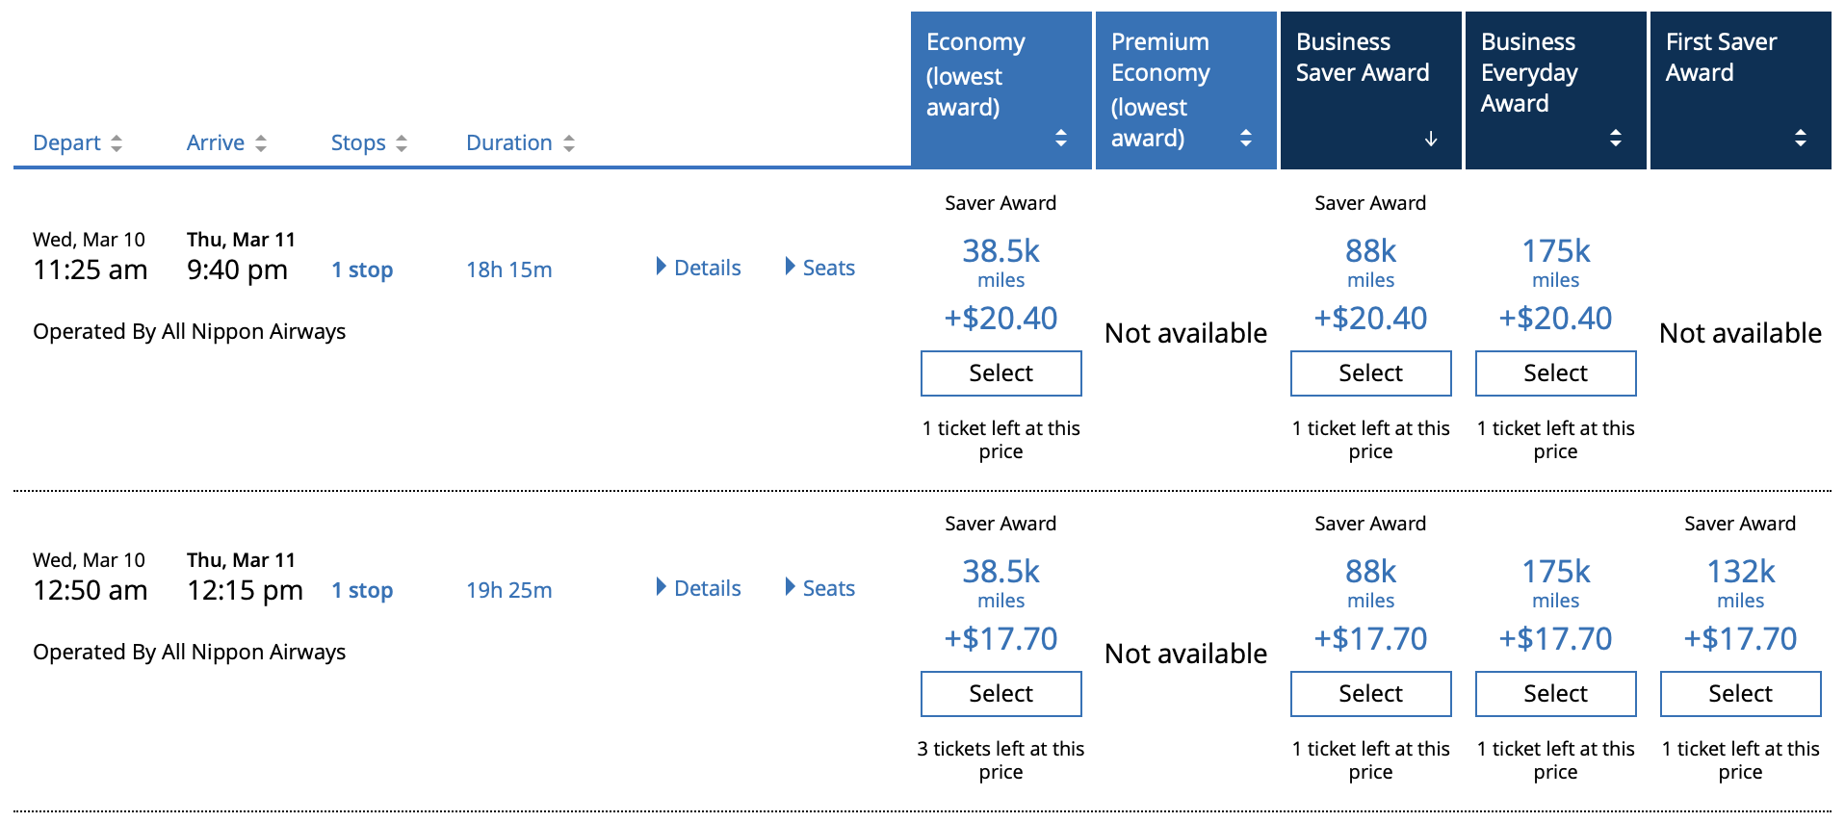
Task: Sort Business Everyday Award column arrows
Action: [x=1616, y=138]
